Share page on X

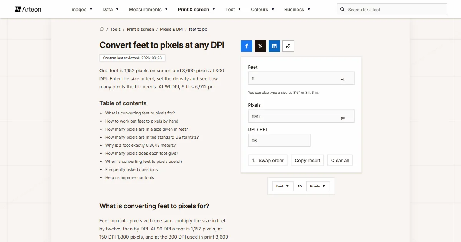click(260, 46)
